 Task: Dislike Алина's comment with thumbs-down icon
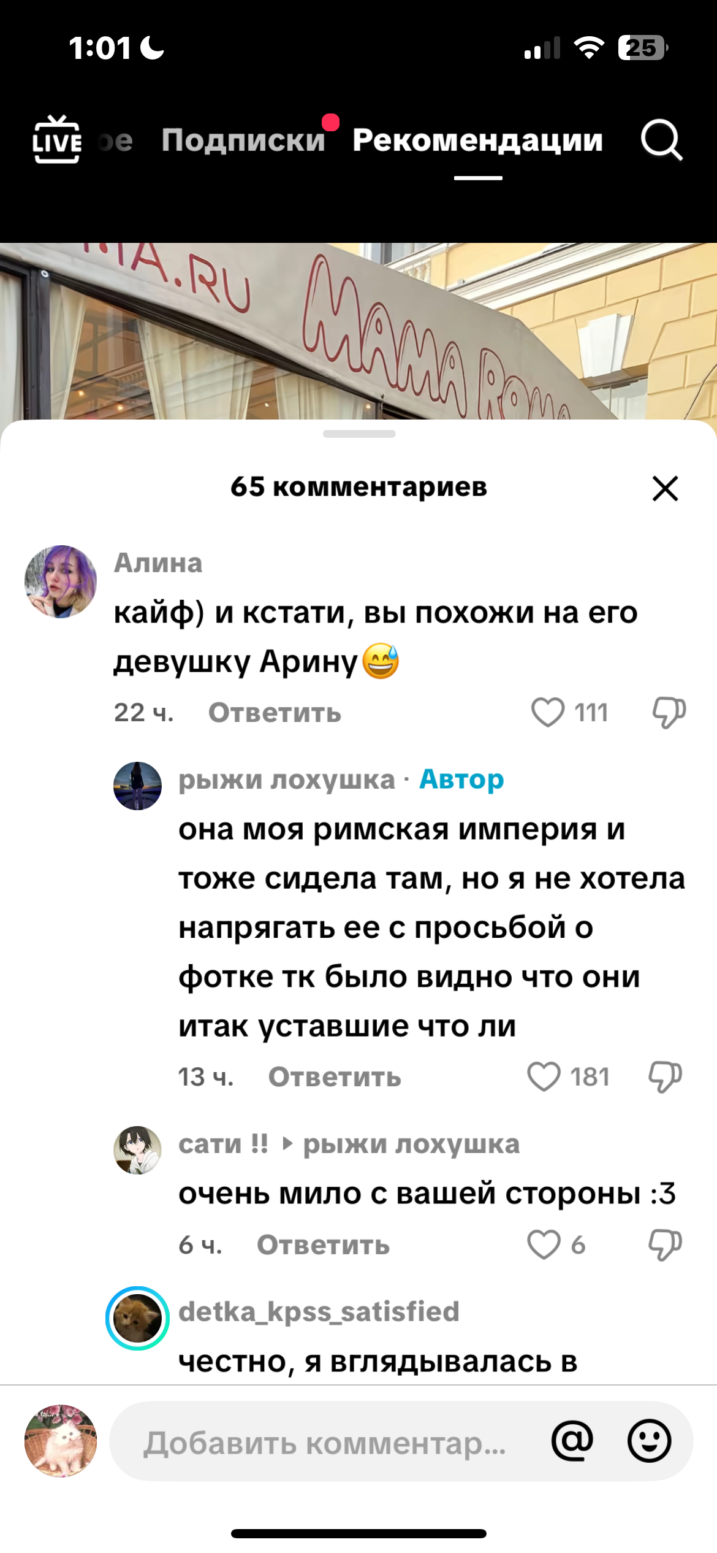tap(669, 713)
